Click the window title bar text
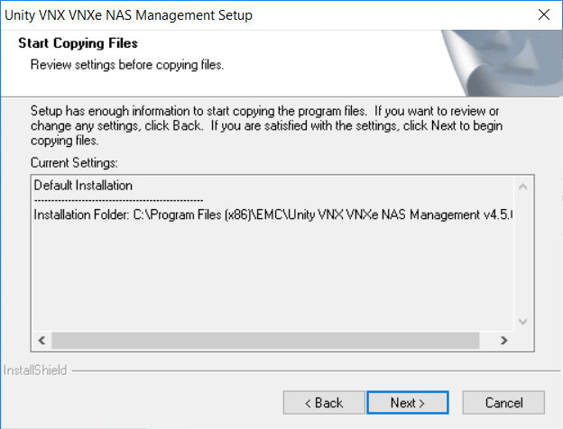Image resolution: width=563 pixels, height=429 pixels. click(130, 15)
